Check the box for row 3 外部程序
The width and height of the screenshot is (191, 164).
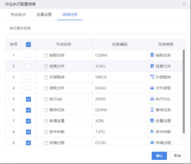[28, 77]
